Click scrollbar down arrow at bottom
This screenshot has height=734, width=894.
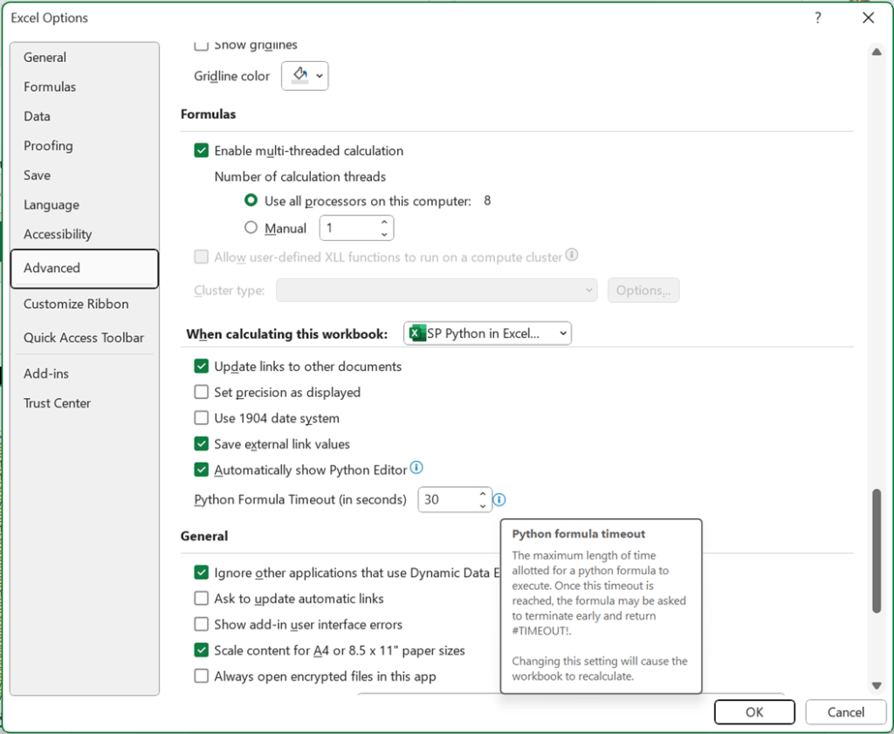tap(876, 685)
